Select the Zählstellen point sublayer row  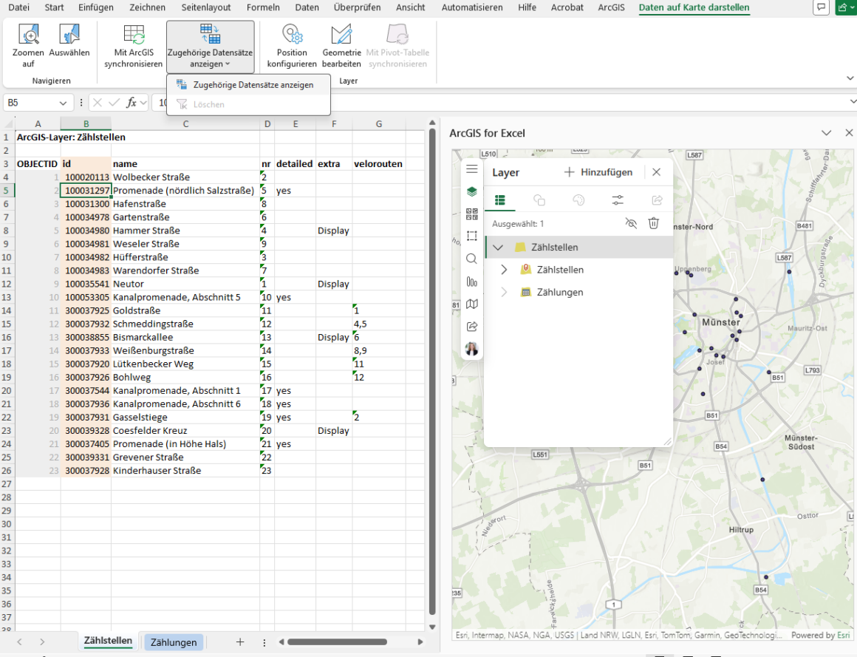coord(578,270)
